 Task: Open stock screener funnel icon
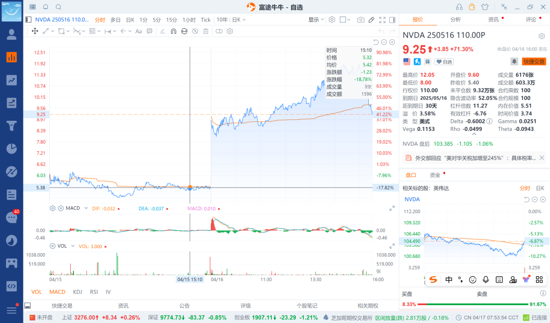tap(12, 125)
